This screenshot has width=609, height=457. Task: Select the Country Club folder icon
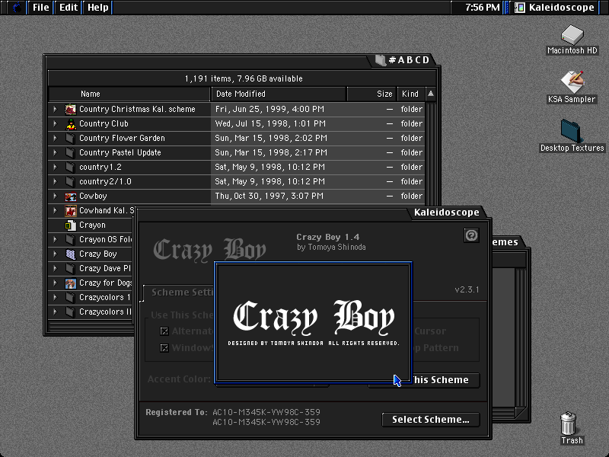tap(70, 123)
